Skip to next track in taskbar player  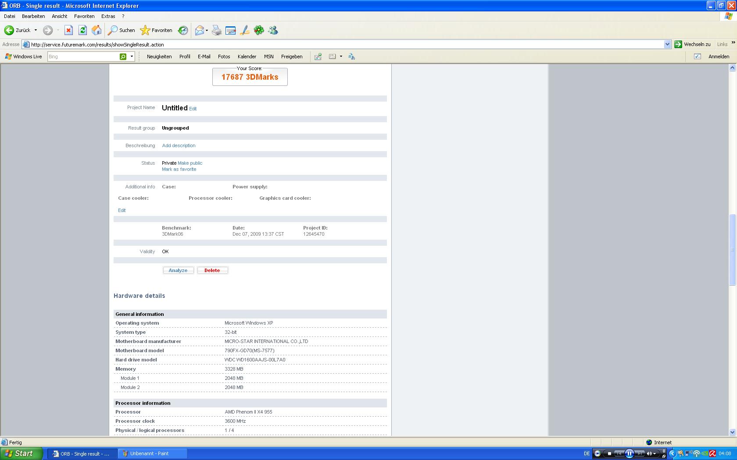coord(640,453)
